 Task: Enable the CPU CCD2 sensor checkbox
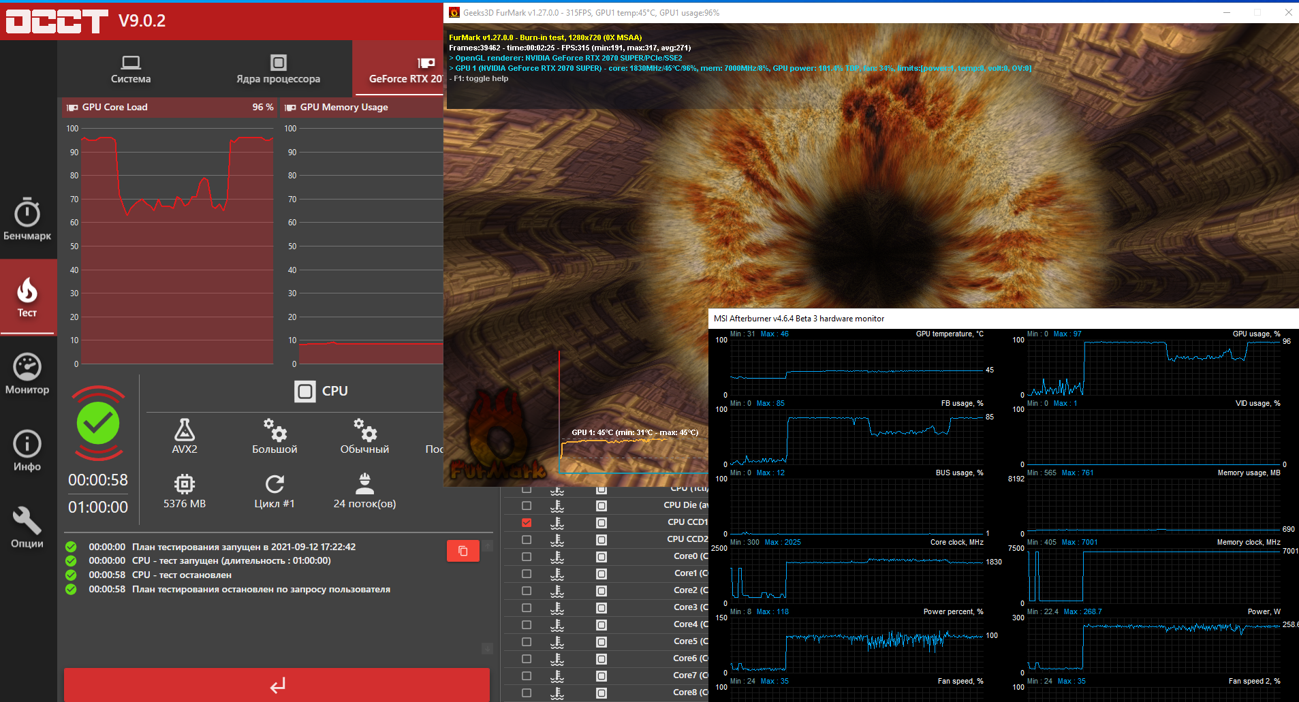coord(527,540)
